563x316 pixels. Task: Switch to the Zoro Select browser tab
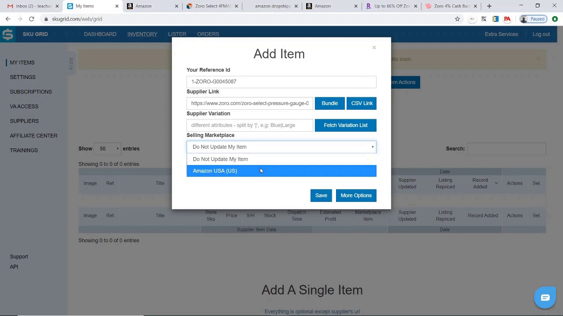click(x=211, y=6)
